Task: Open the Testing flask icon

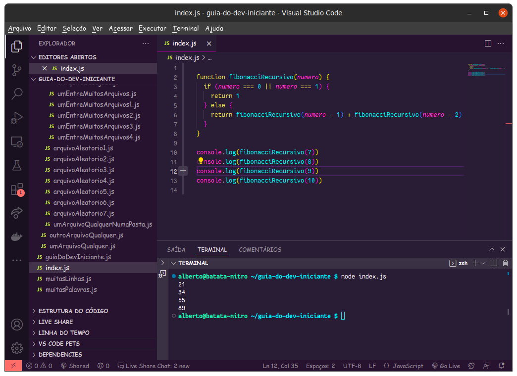Action: (17, 165)
